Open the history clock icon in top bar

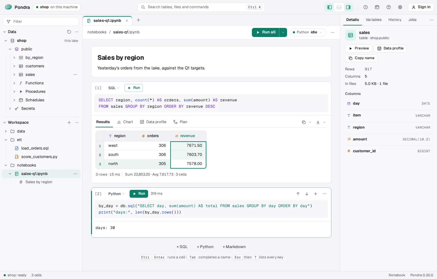point(365,7)
